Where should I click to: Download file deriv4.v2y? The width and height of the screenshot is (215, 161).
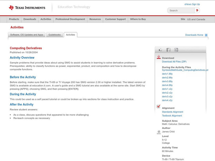[167, 100]
